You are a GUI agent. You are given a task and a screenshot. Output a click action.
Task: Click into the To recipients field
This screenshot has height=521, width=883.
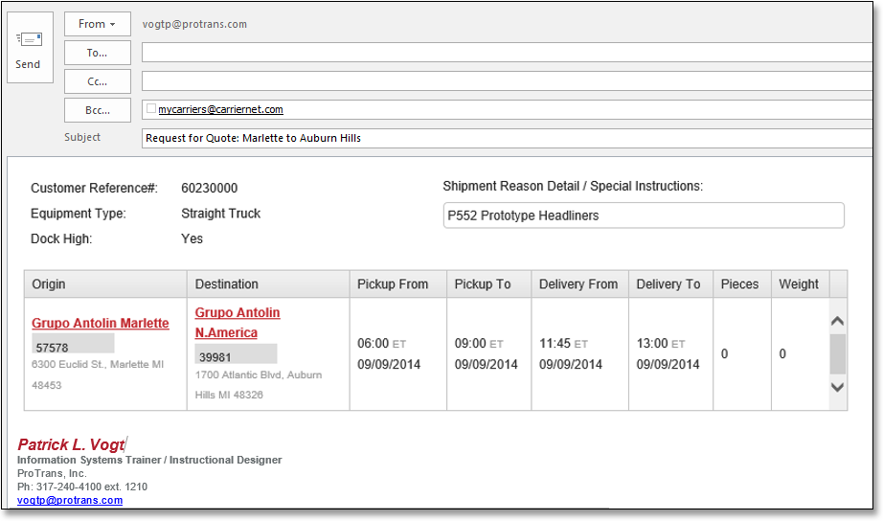(x=507, y=53)
